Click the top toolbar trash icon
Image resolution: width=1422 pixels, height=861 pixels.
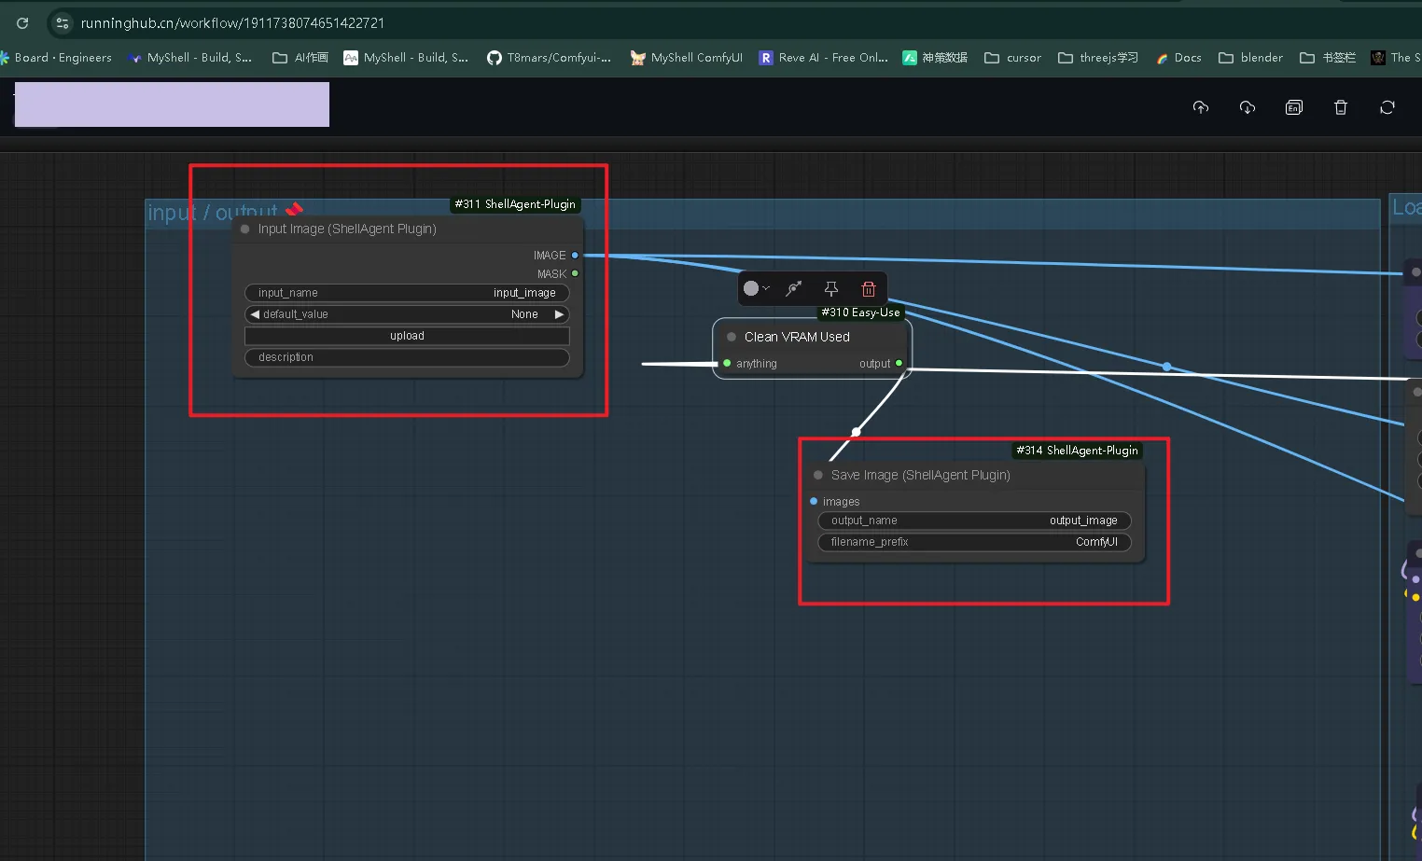[x=1341, y=107]
